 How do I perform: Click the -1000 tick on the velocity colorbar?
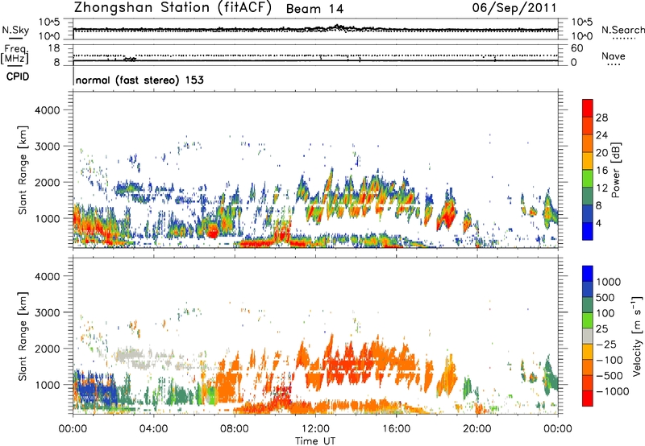[612, 391]
